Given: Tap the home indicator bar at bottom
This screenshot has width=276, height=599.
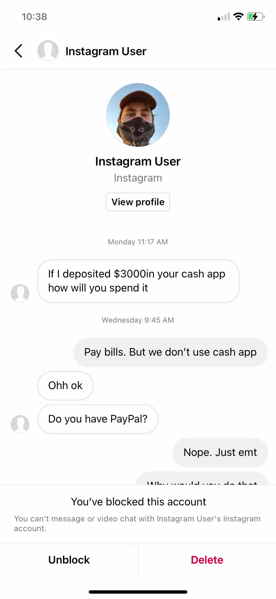Looking at the screenshot, I should [x=138, y=592].
